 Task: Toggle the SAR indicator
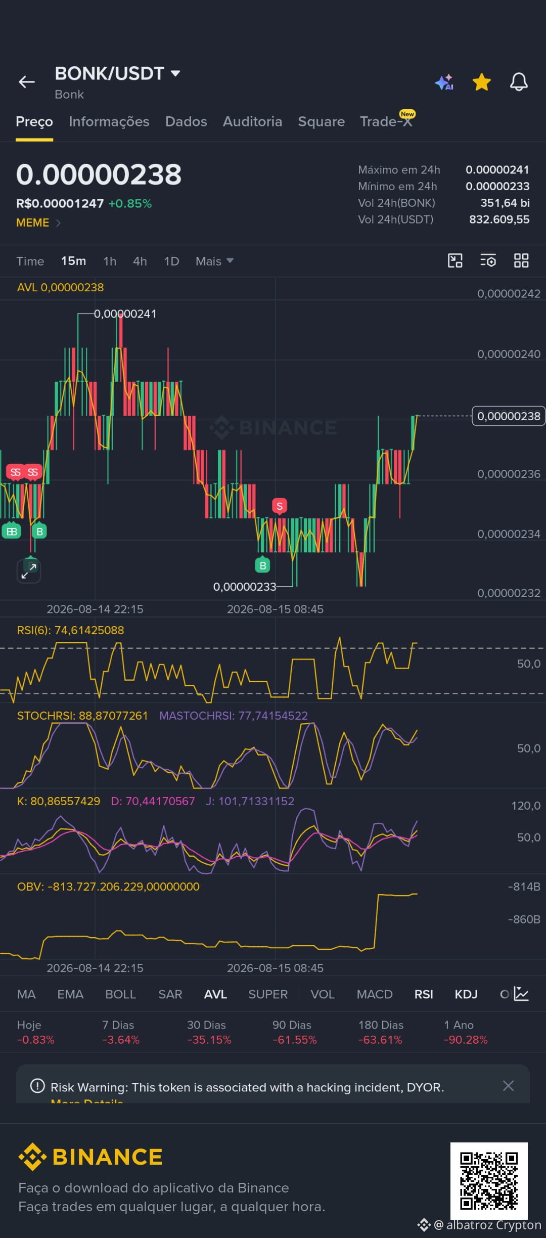point(170,994)
